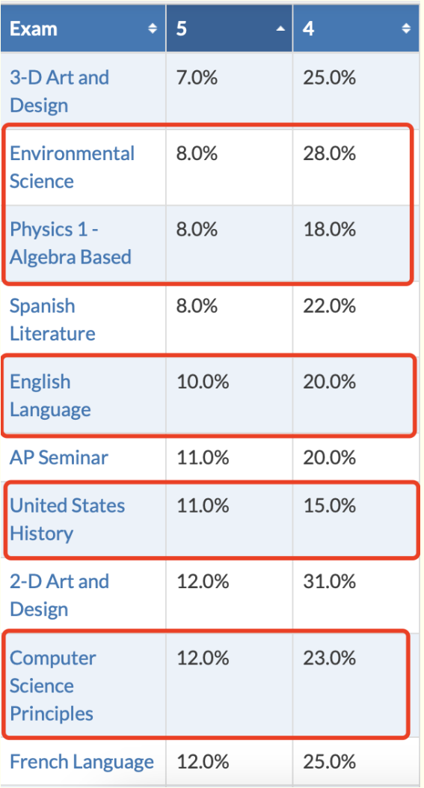This screenshot has height=788, width=424.
Task: Open the English Language exam link
Action: coord(50,395)
